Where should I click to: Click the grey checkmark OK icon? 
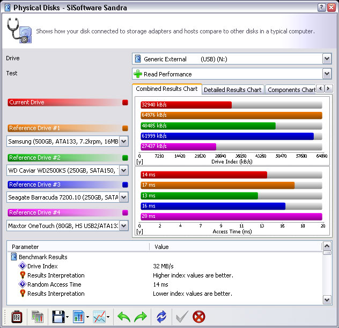point(182,317)
